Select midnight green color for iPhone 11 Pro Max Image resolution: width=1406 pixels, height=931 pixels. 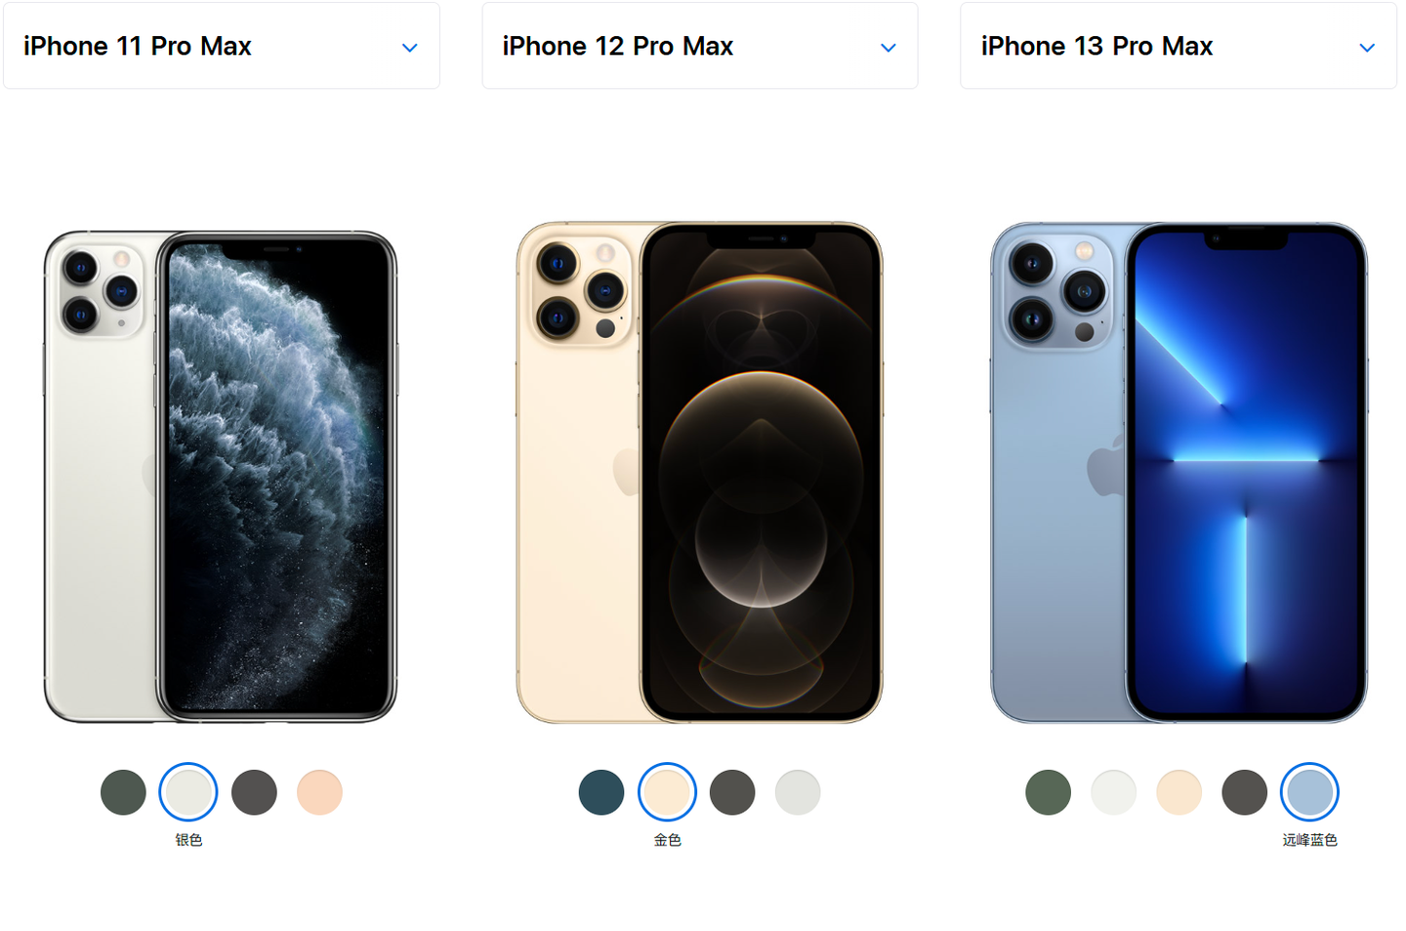[x=123, y=791]
